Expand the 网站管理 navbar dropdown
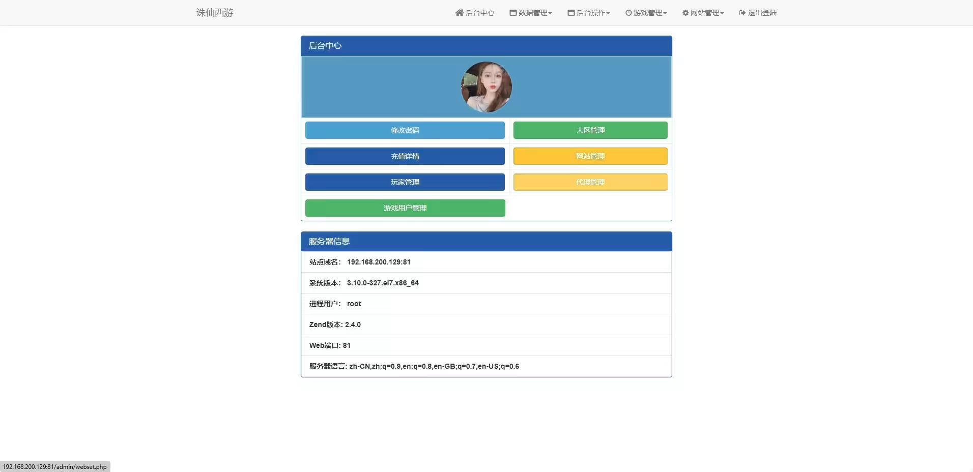This screenshot has width=973, height=472. click(x=703, y=13)
